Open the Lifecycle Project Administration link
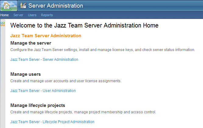203x128 pixels. (x=52, y=122)
